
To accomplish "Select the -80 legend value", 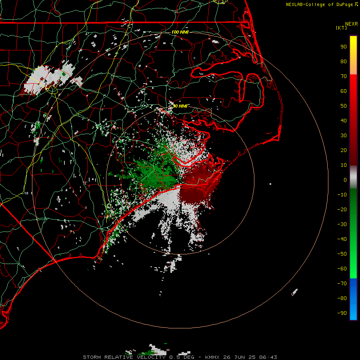I will (x=342, y=298).
